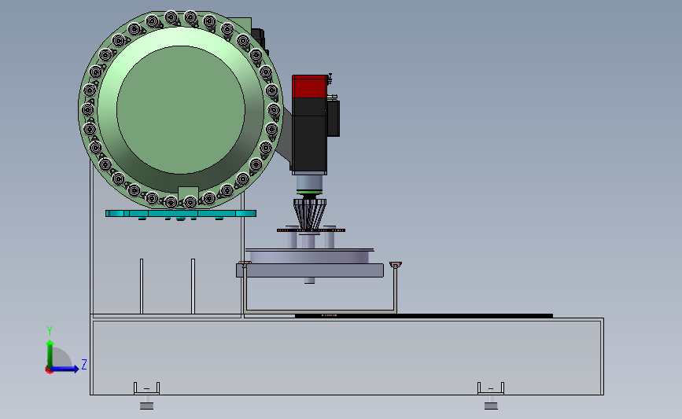682x419 pixels.
Task: Select the green tool magazine center disc
Action: coord(181,109)
